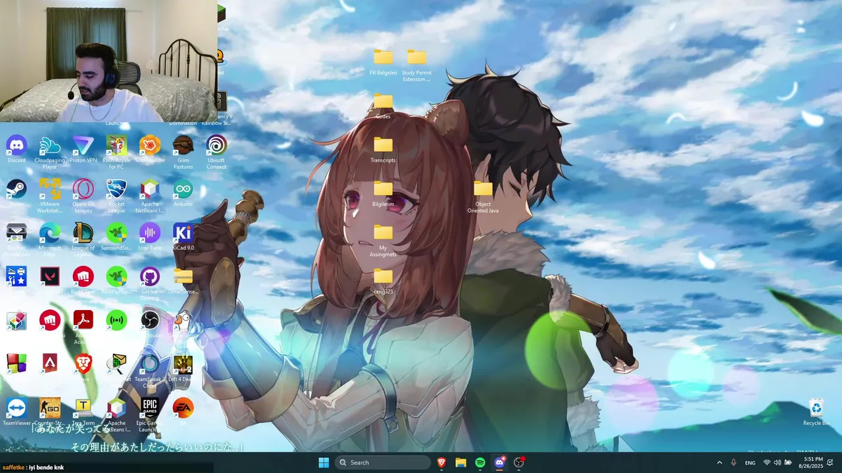
Task: Select Rush Royale for PC shortcut
Action: pyautogui.click(x=116, y=152)
